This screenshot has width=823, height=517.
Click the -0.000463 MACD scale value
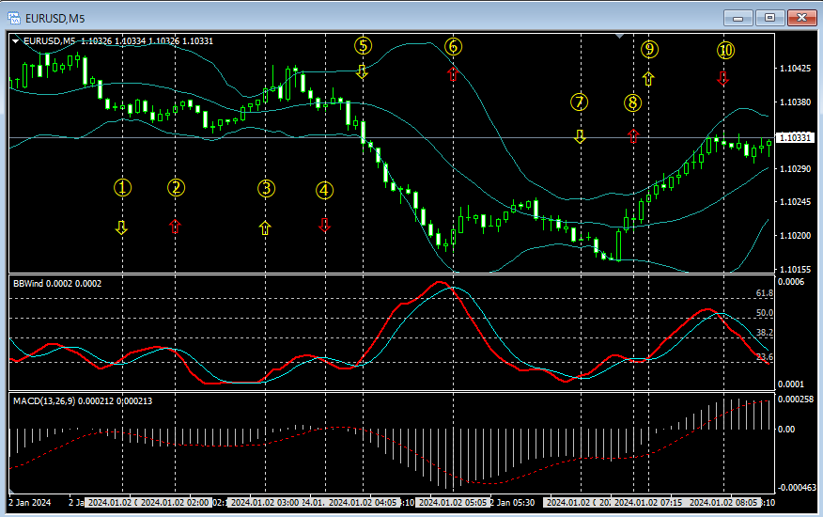click(797, 488)
